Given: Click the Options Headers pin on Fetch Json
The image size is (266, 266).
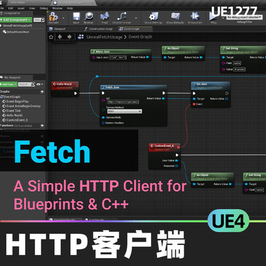Looking at the screenshot, I should 103,123.
